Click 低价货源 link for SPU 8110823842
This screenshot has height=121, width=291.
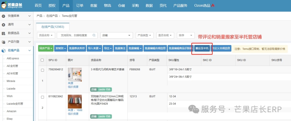(x=73, y=114)
